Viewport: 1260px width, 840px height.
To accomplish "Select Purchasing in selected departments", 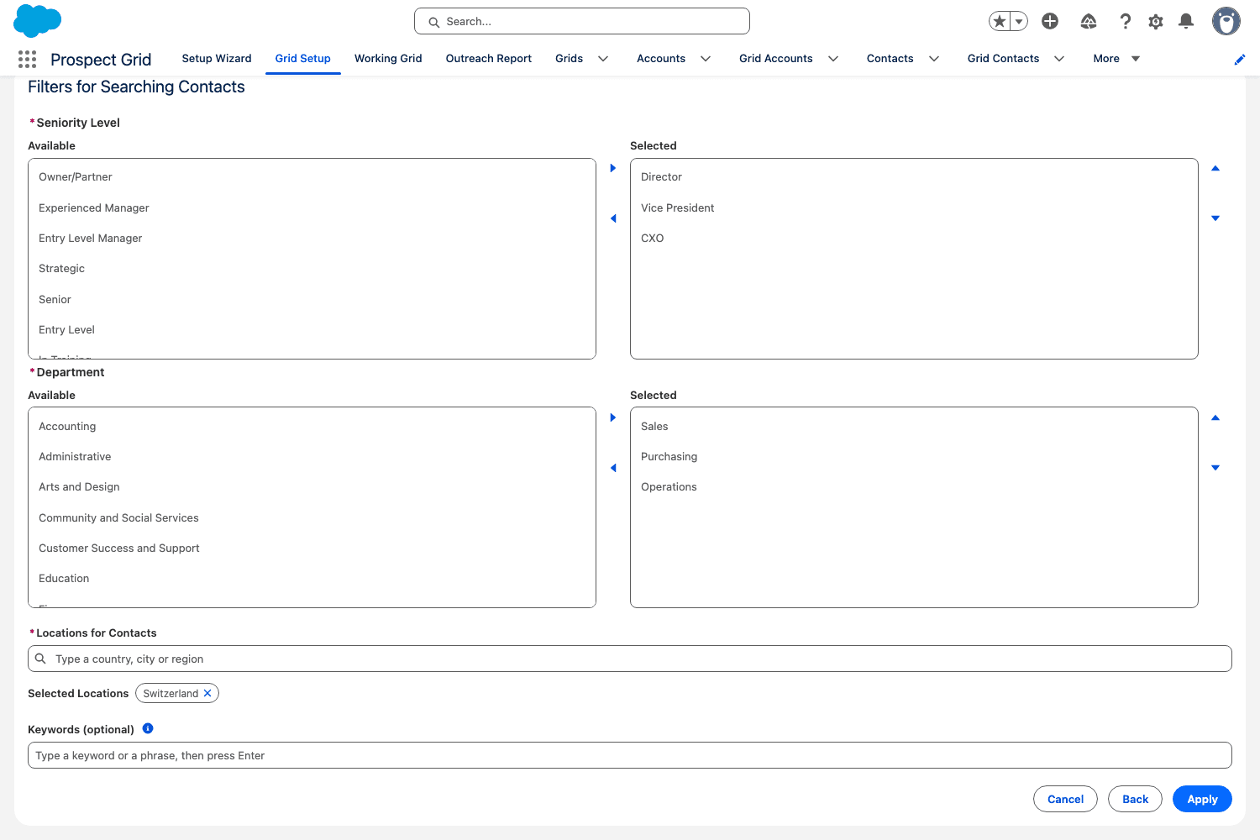I will click(914, 457).
